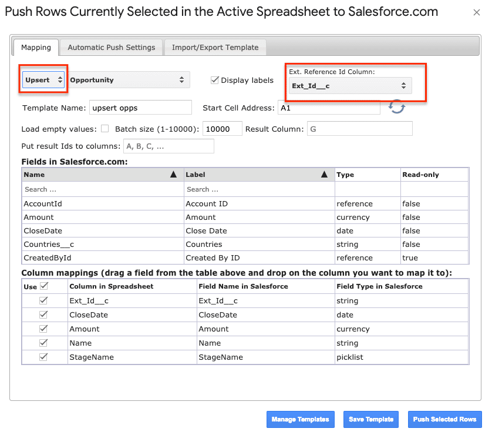The width and height of the screenshot is (492, 435).
Task: Open the Upsert operation dropdown
Action: click(43, 80)
